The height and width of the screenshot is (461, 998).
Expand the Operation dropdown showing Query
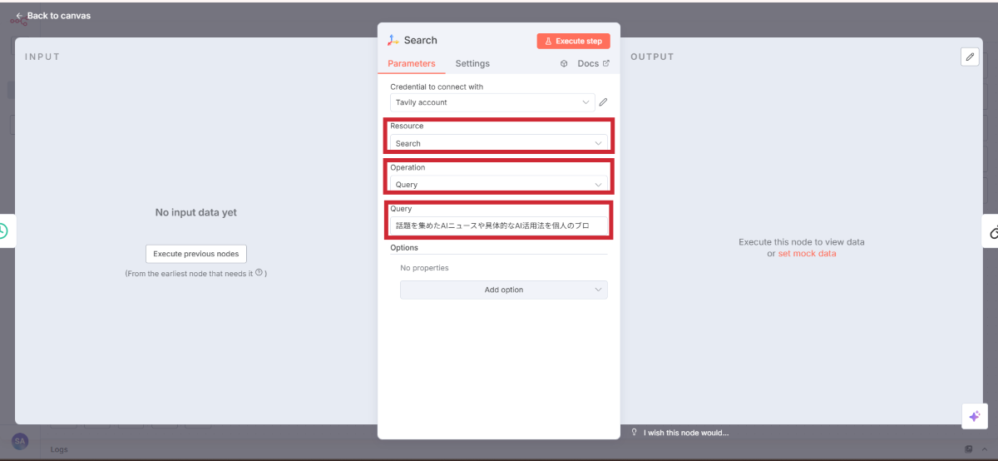tap(497, 185)
